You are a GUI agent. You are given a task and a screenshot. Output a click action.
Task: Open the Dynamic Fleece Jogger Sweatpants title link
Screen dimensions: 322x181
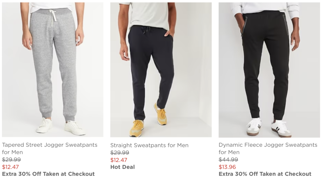268,145
